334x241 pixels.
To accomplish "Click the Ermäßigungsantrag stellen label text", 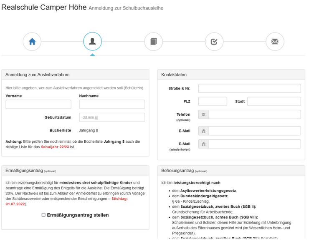I will tap(78, 215).
